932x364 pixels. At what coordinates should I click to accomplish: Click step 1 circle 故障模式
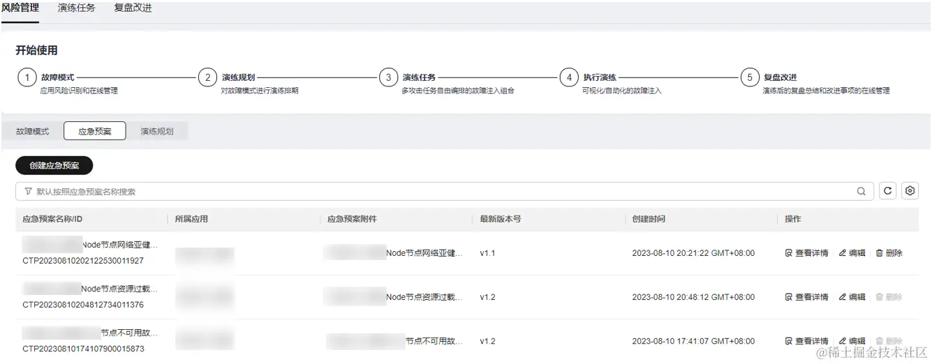click(27, 77)
